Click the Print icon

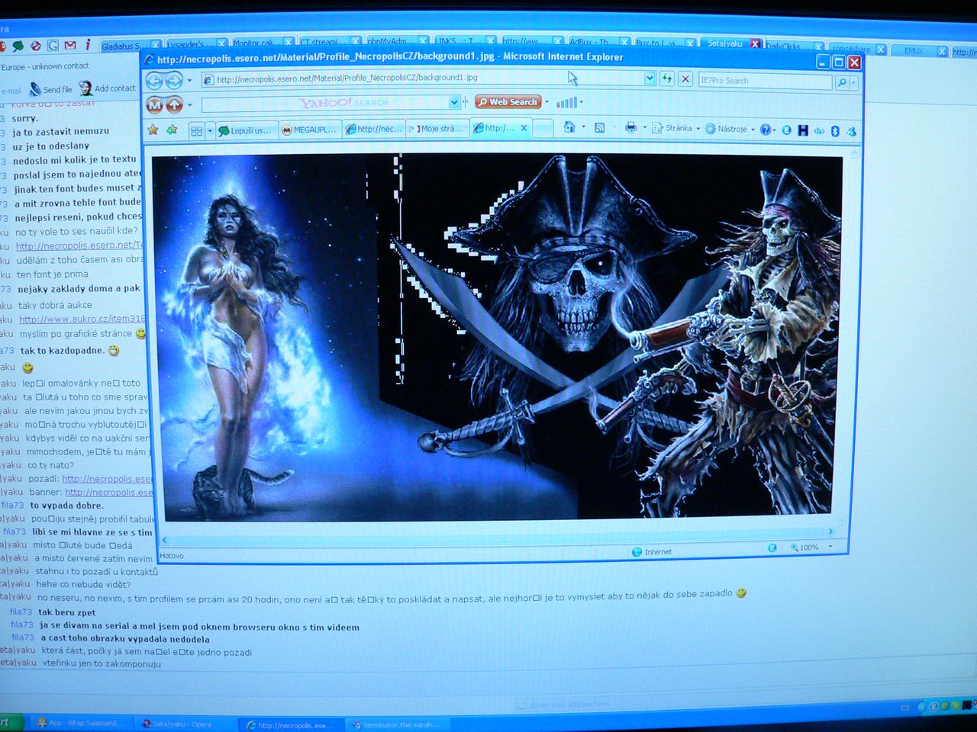630,127
